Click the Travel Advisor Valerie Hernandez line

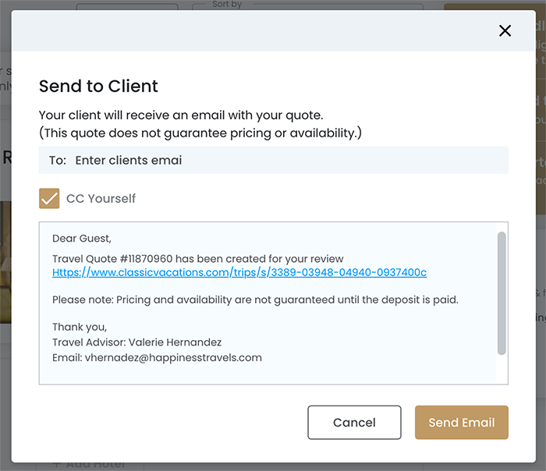[x=136, y=342]
